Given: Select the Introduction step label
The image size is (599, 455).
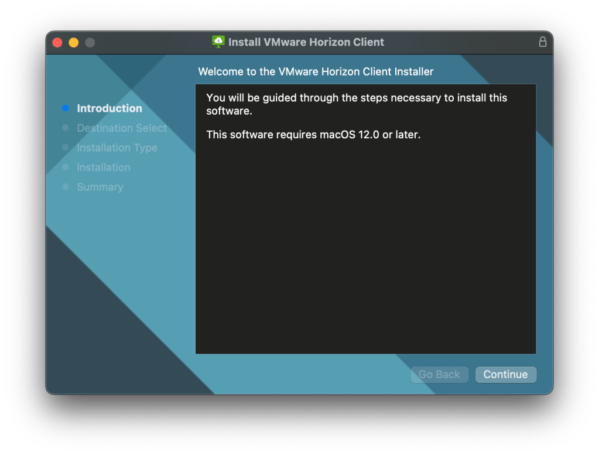Looking at the screenshot, I should [109, 108].
